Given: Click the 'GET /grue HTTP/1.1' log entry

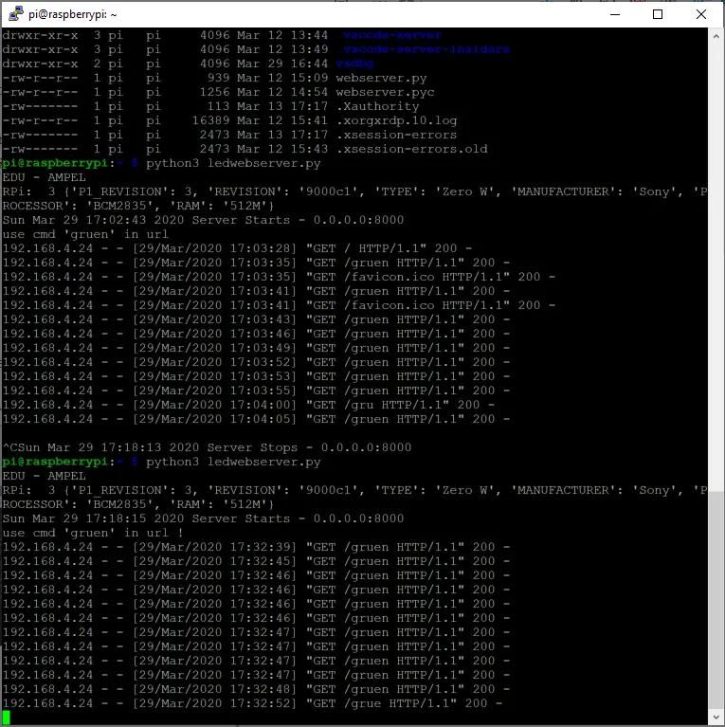Looking at the screenshot, I should click(x=252, y=703).
